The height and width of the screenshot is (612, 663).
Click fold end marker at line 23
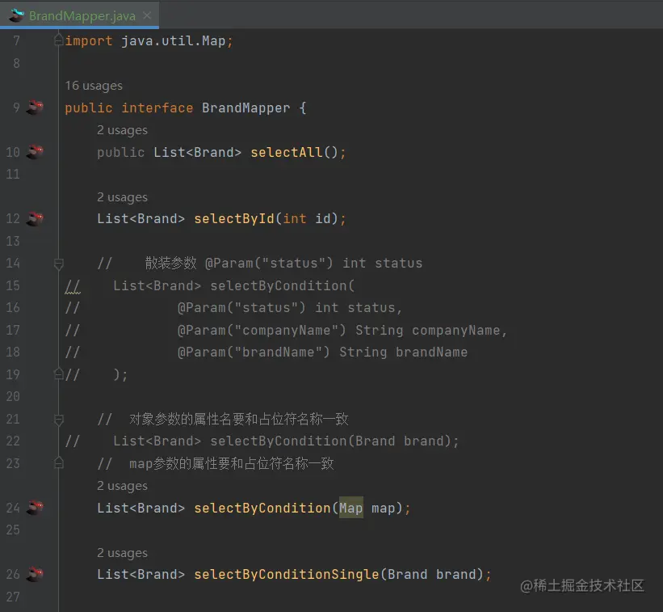coord(59,462)
